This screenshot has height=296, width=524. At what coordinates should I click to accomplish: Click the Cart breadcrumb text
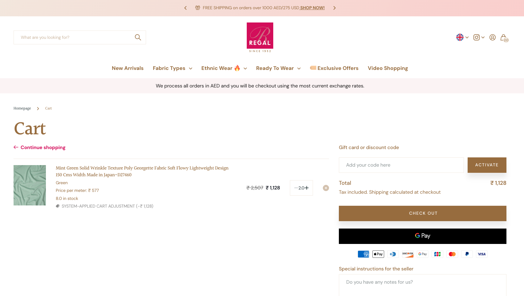pos(48,108)
